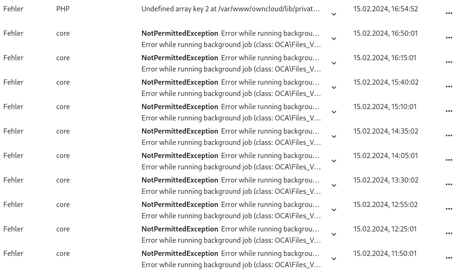Expand the PHP Undefined array key log entry

click(x=334, y=14)
